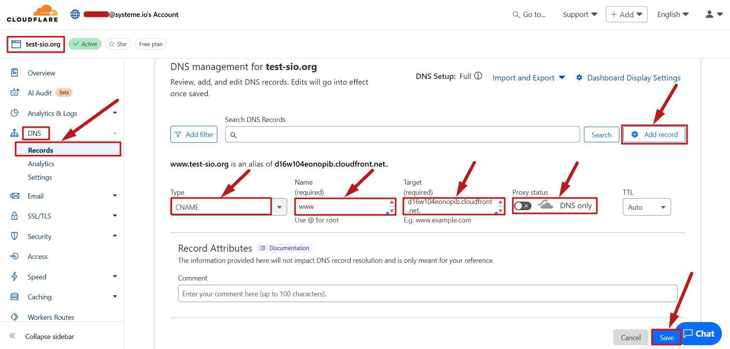The image size is (730, 349).
Task: Open DNS Analytics in sidebar
Action: 41,164
